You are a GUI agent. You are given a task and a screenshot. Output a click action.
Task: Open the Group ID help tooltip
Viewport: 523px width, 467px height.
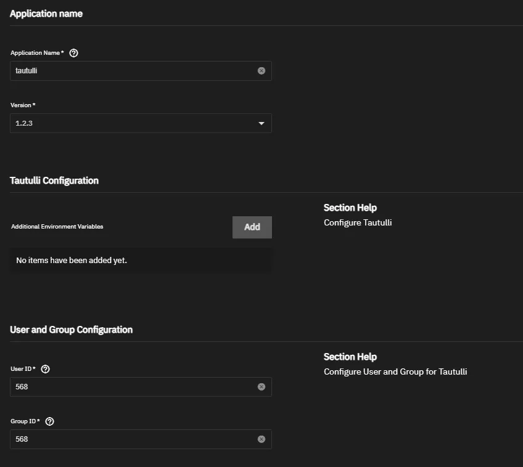coord(49,421)
